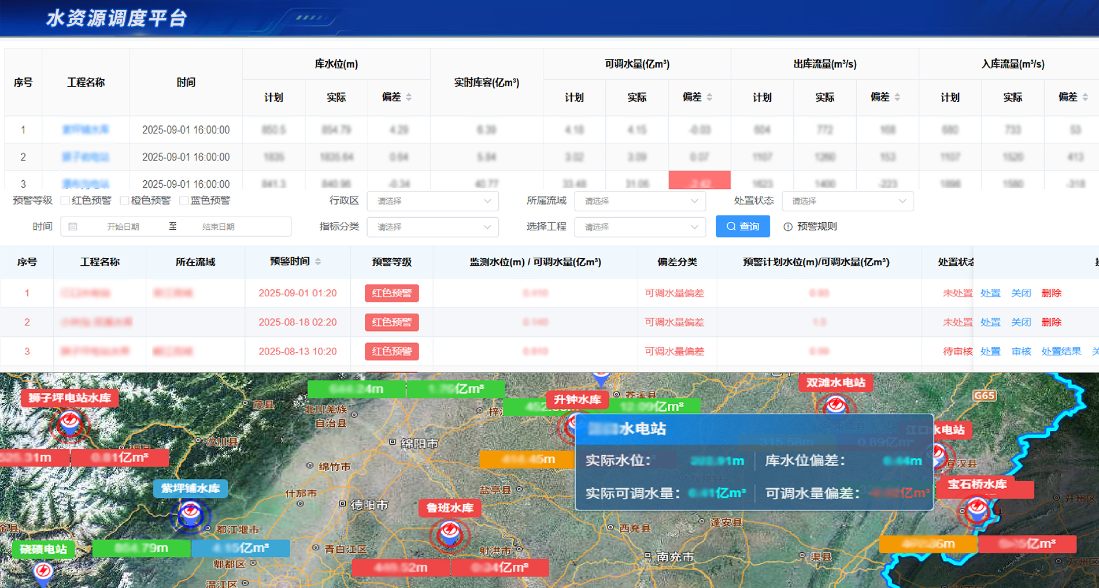Image resolution: width=1099 pixels, height=588 pixels.
Task: Open the 所属流域 dropdown
Action: coord(640,201)
